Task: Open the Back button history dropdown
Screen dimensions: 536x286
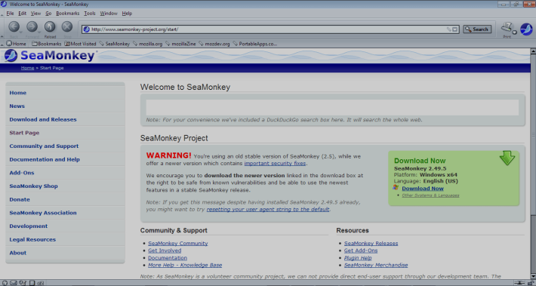Action: click(x=21, y=32)
